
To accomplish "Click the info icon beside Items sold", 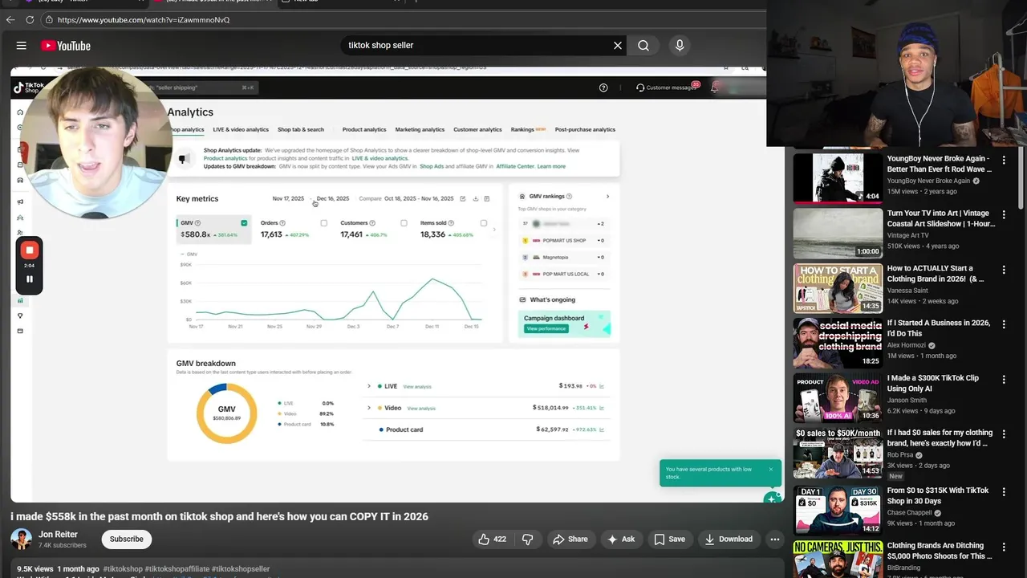I will (451, 223).
